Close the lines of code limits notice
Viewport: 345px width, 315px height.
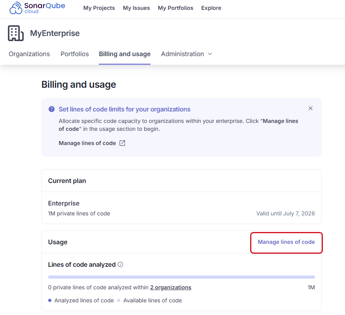[x=311, y=108]
